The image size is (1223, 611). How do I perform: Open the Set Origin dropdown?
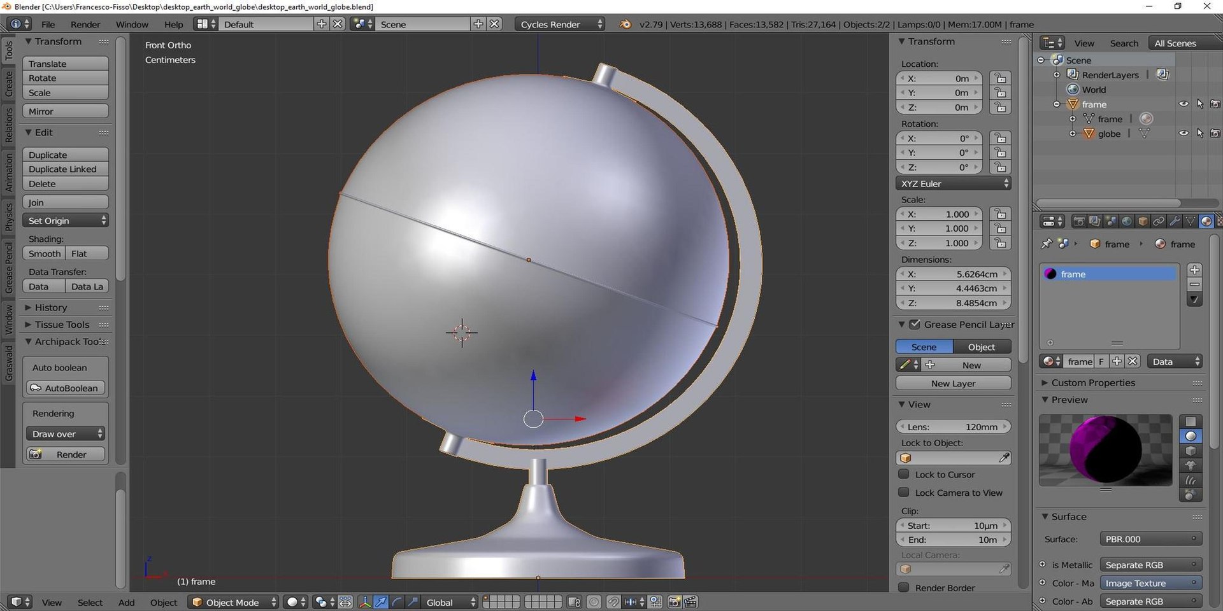coord(66,220)
